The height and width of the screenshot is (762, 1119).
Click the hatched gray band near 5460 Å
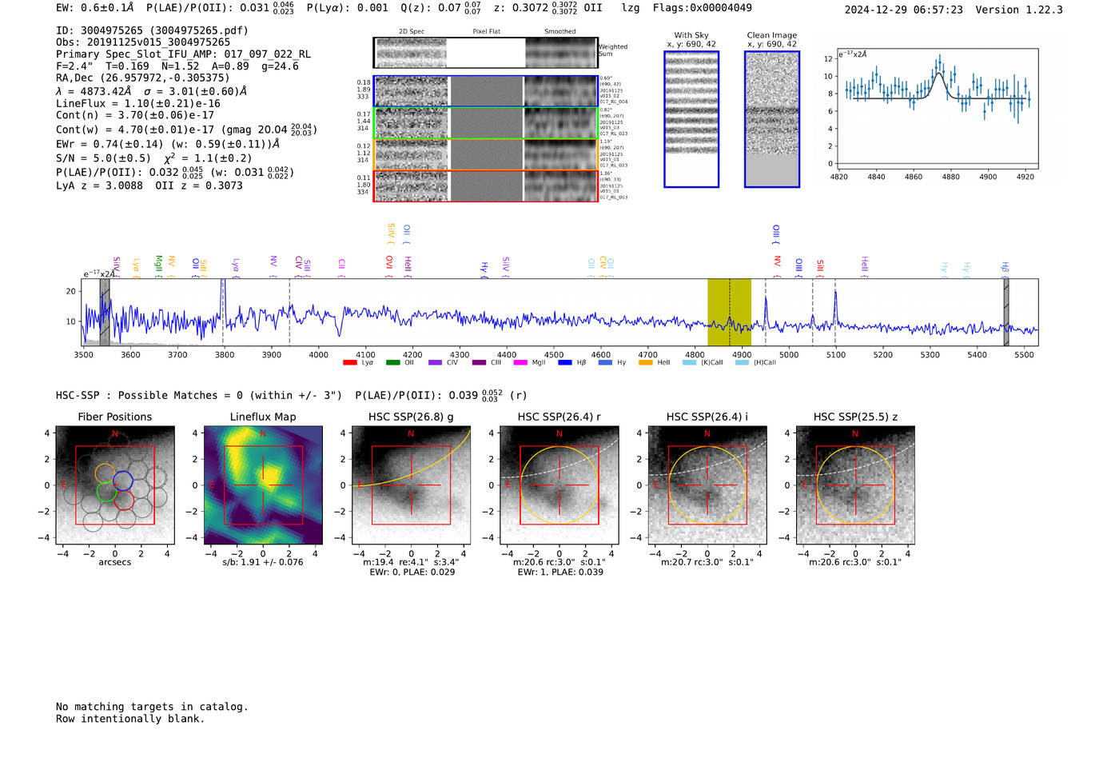pyautogui.click(x=1006, y=312)
